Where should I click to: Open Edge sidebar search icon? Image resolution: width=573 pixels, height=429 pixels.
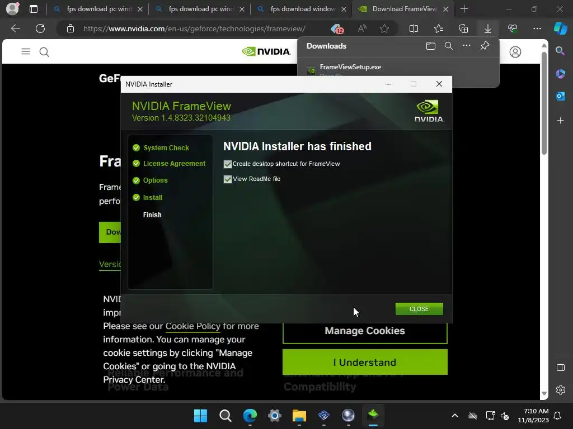560,51
